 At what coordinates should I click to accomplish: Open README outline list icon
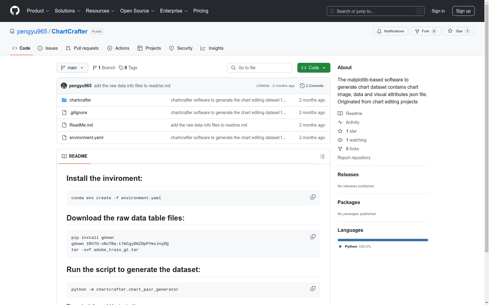322,156
